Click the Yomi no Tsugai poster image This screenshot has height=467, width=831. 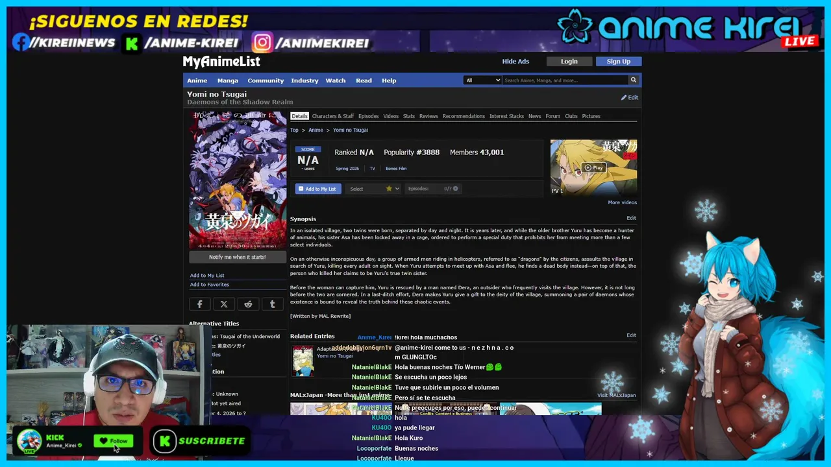pyautogui.click(x=238, y=181)
